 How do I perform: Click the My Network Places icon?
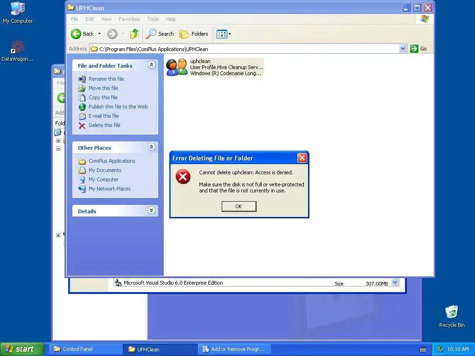click(82, 189)
